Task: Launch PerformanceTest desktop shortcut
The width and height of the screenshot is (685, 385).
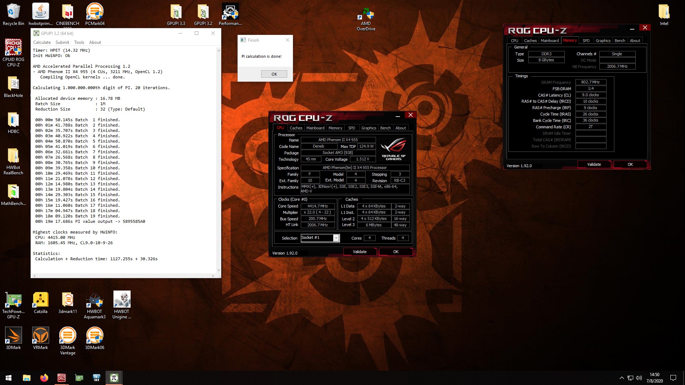Action: click(x=230, y=14)
